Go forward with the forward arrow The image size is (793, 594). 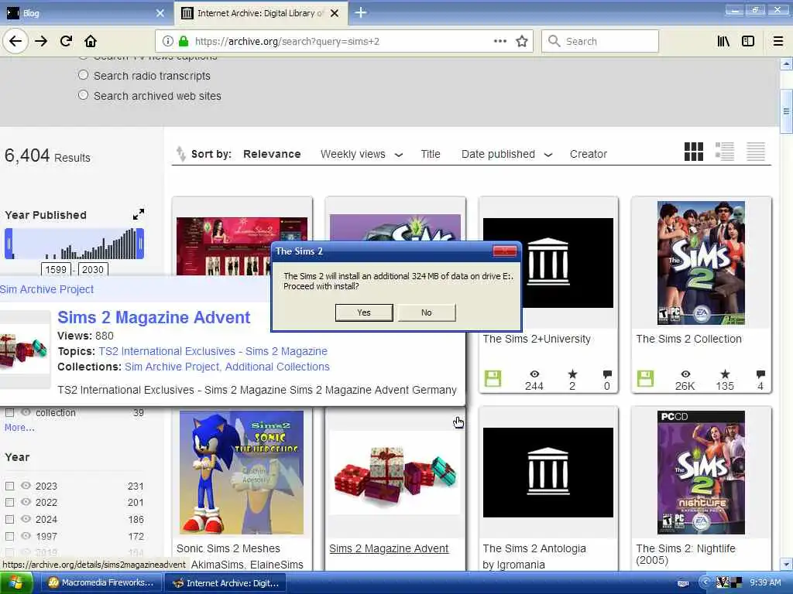click(x=41, y=41)
